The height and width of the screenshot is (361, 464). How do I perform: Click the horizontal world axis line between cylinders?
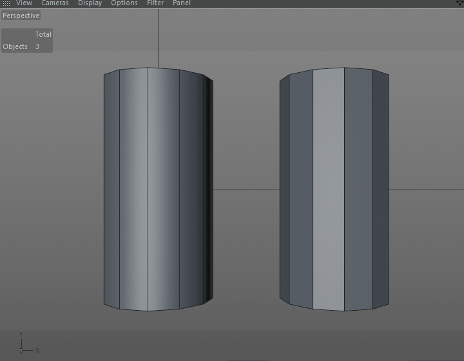(x=246, y=189)
